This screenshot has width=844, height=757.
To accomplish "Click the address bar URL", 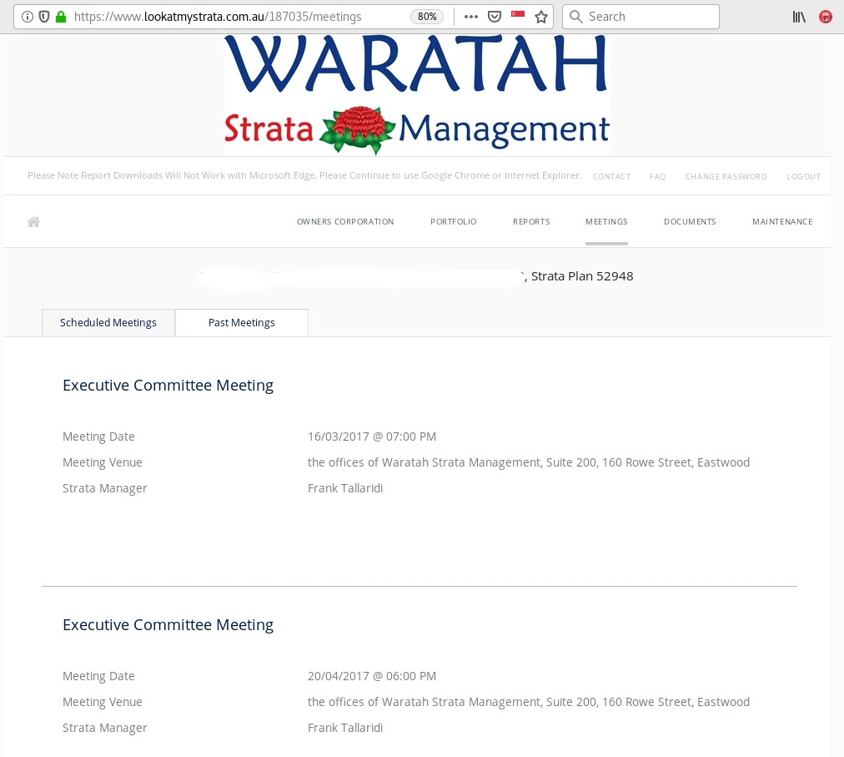I will pos(218,17).
